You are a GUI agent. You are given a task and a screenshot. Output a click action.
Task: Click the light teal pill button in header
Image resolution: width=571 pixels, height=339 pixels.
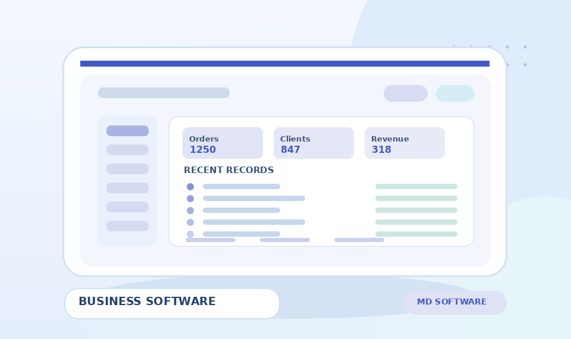click(x=455, y=93)
